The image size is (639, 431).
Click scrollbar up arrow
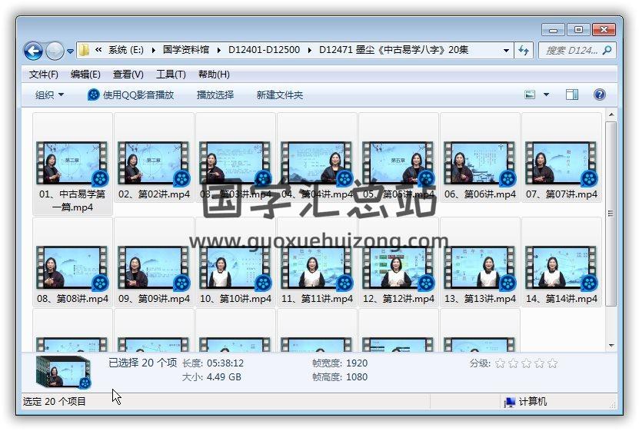click(x=611, y=115)
